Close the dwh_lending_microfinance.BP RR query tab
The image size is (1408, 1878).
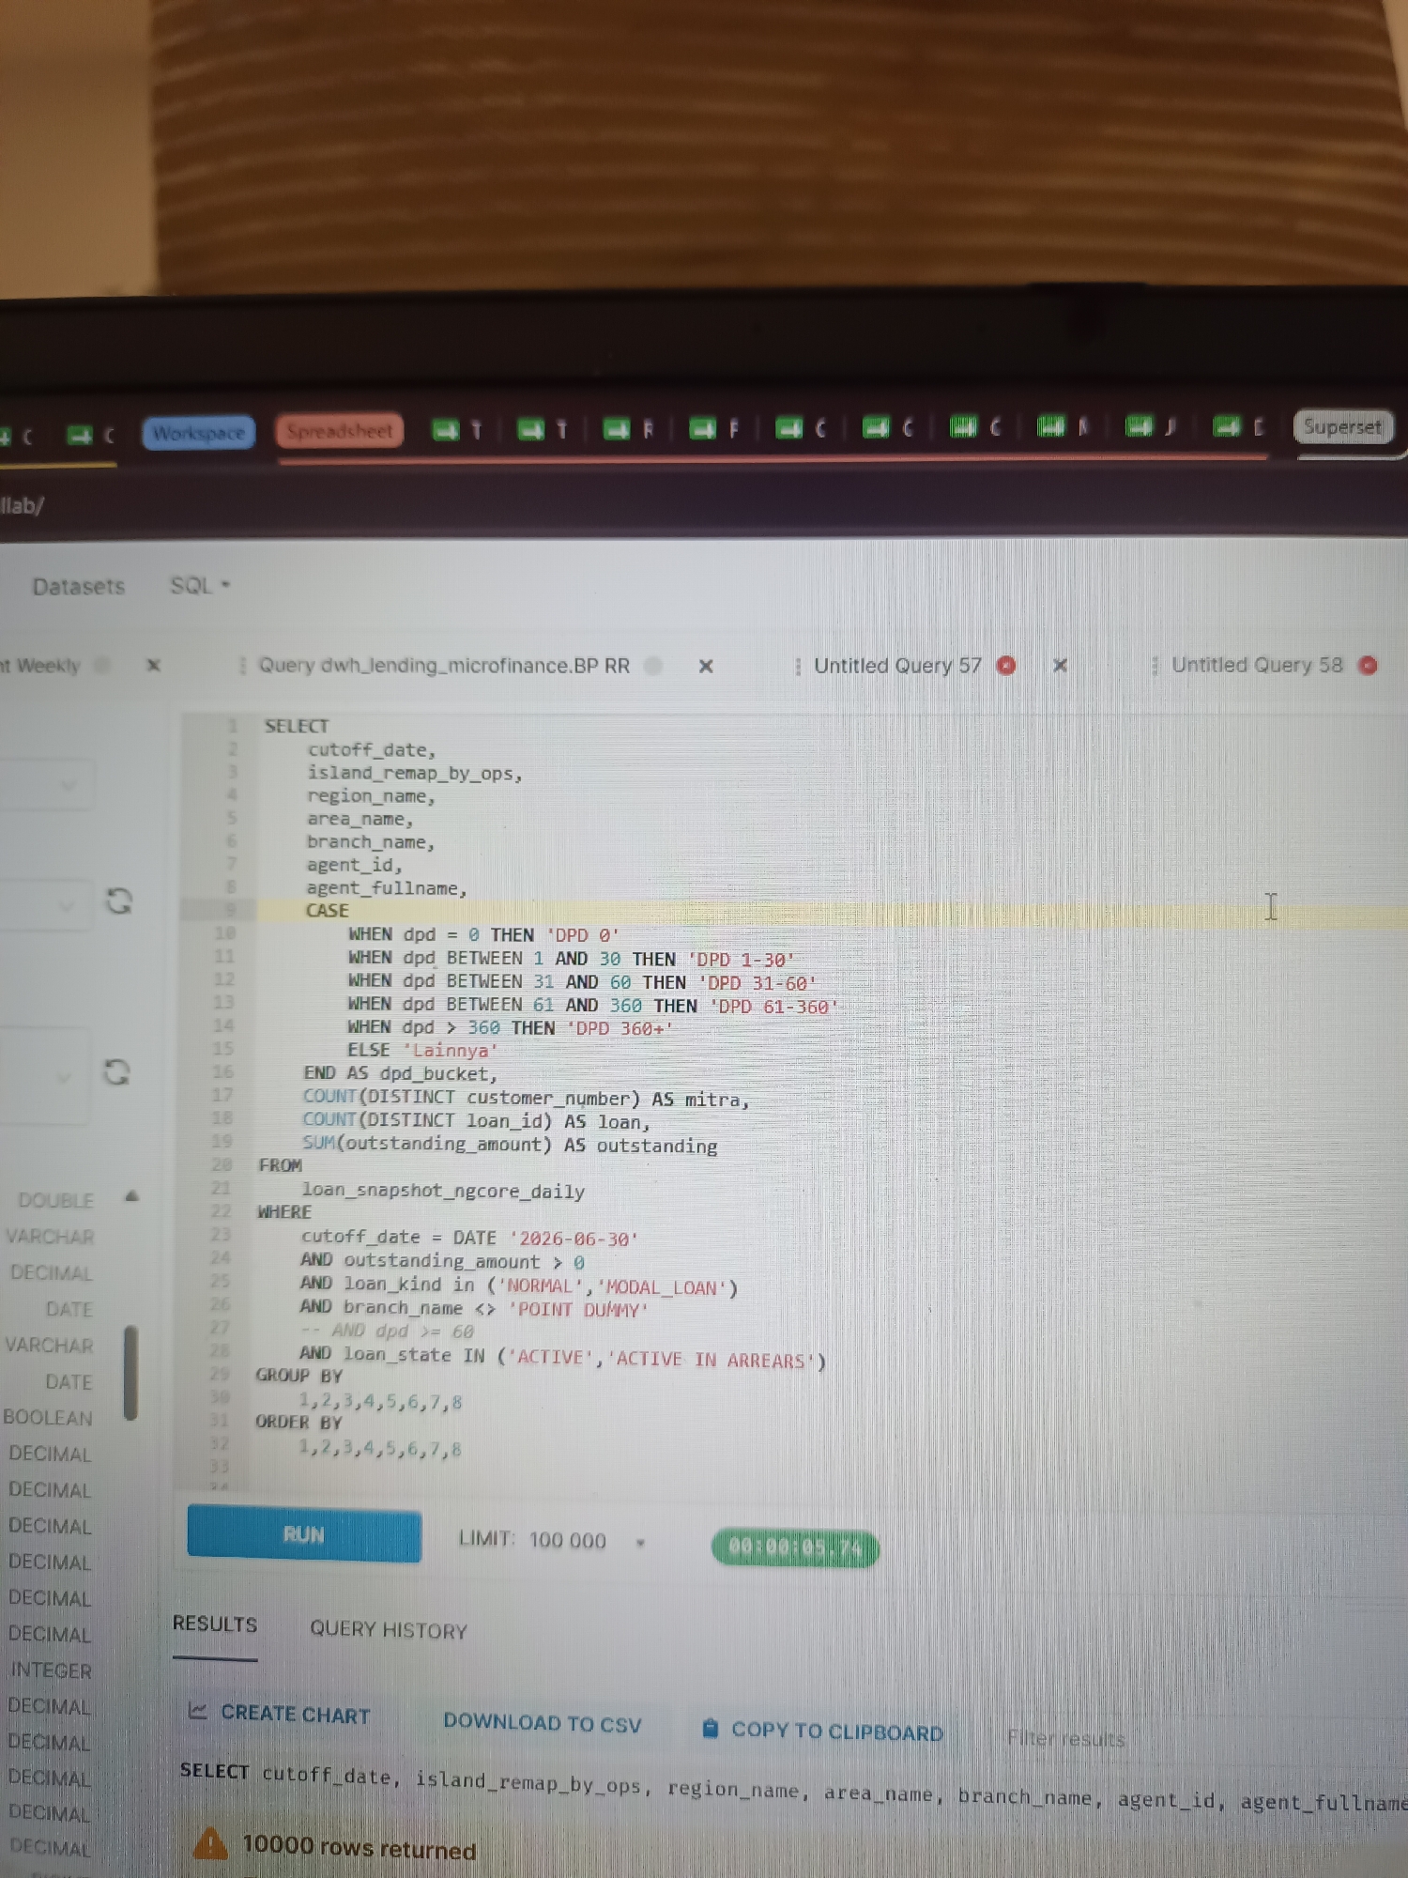coord(706,666)
